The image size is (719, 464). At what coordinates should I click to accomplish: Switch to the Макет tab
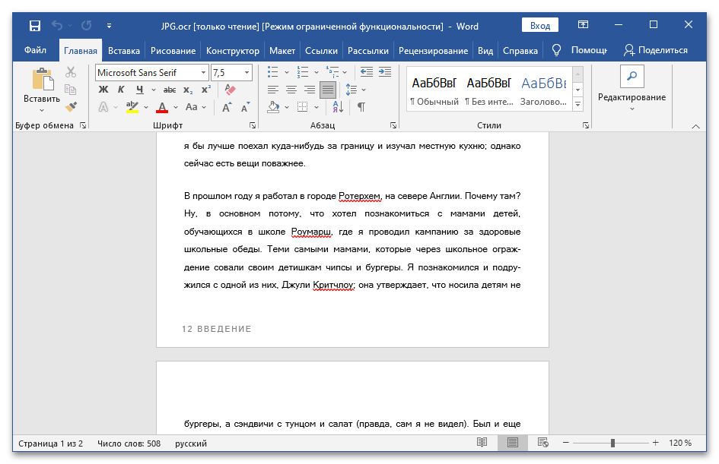pos(282,51)
